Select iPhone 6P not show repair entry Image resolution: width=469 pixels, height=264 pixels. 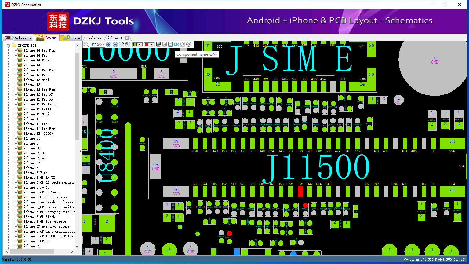[47, 226]
